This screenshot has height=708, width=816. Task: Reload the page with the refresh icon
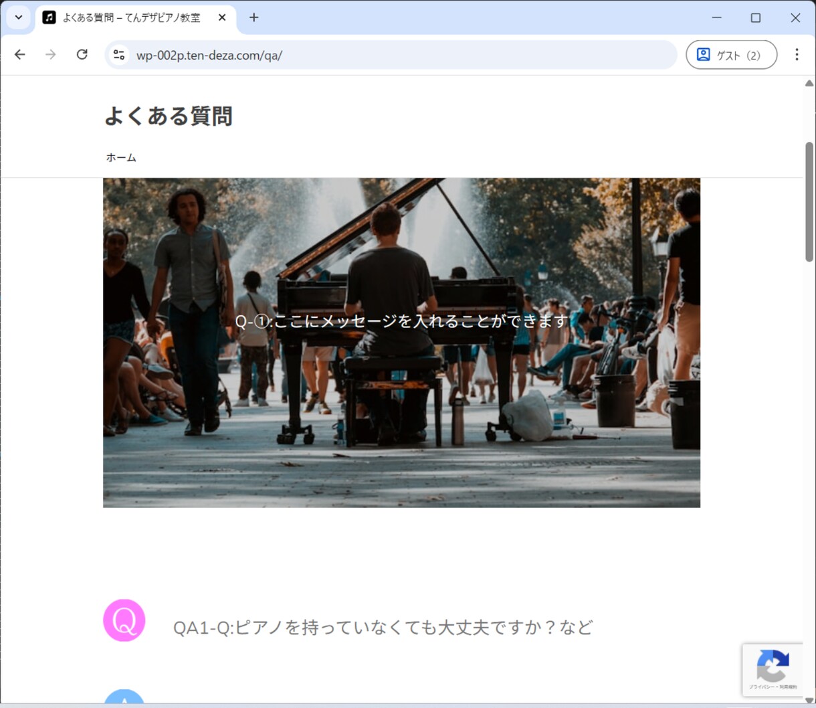tap(82, 55)
